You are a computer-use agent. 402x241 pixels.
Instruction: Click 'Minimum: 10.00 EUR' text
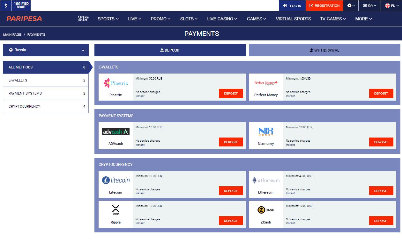(299, 127)
